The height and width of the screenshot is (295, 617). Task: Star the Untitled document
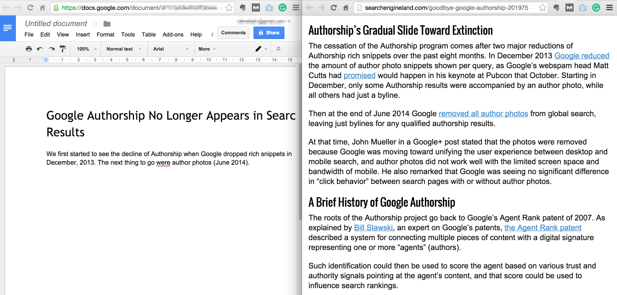click(x=95, y=24)
